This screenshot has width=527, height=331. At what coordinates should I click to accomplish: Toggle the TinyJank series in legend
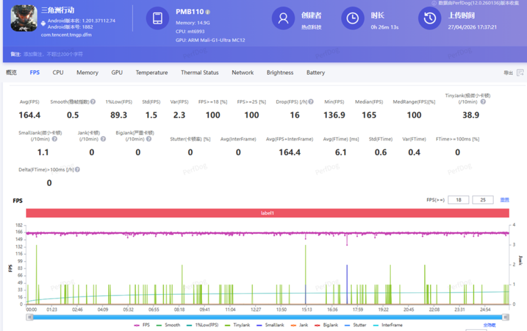click(237, 325)
